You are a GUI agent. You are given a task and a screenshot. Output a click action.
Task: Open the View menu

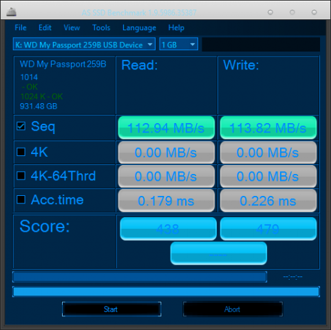point(72,27)
